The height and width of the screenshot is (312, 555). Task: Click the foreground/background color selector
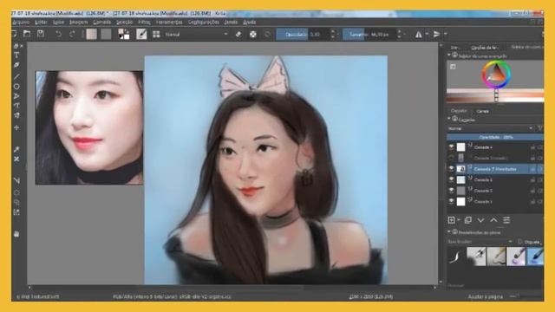pyautogui.click(x=123, y=35)
